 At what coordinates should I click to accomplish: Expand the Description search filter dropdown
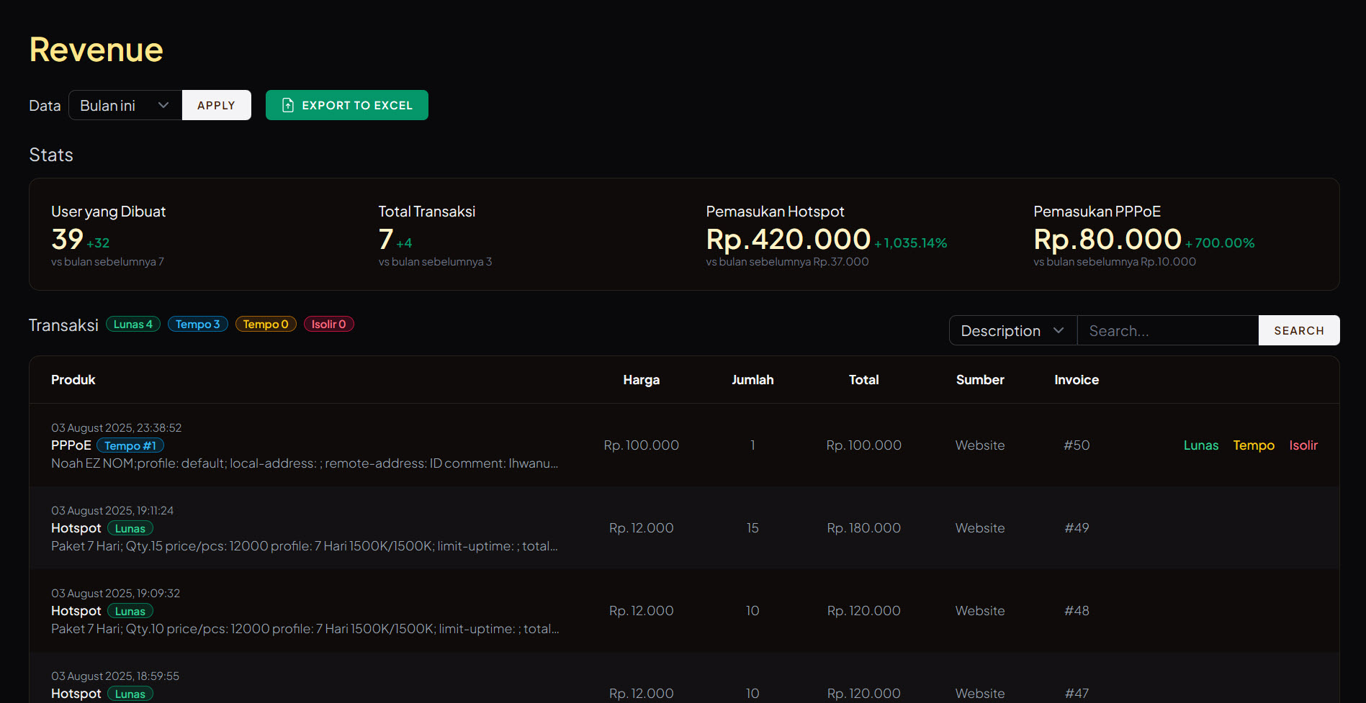point(1012,330)
